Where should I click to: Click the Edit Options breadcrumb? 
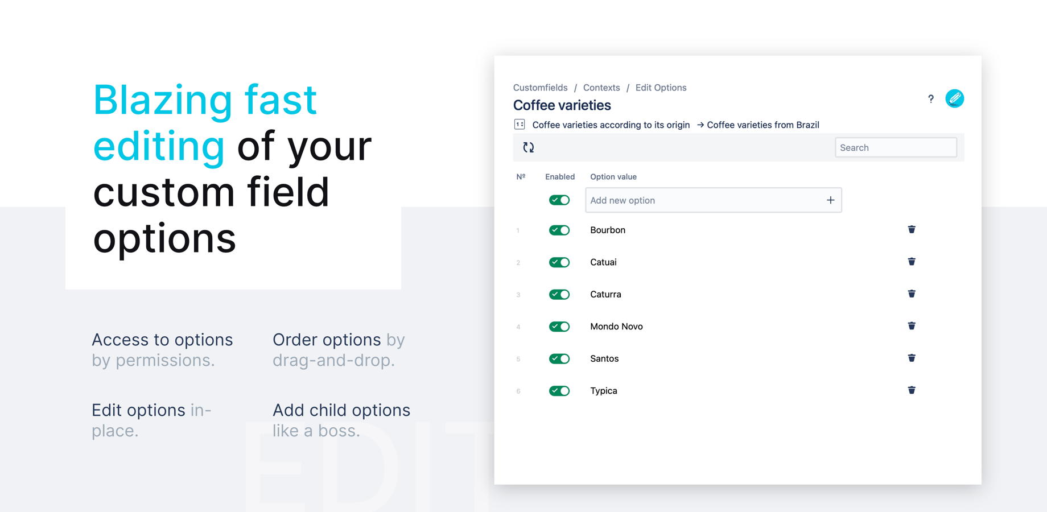(x=661, y=88)
